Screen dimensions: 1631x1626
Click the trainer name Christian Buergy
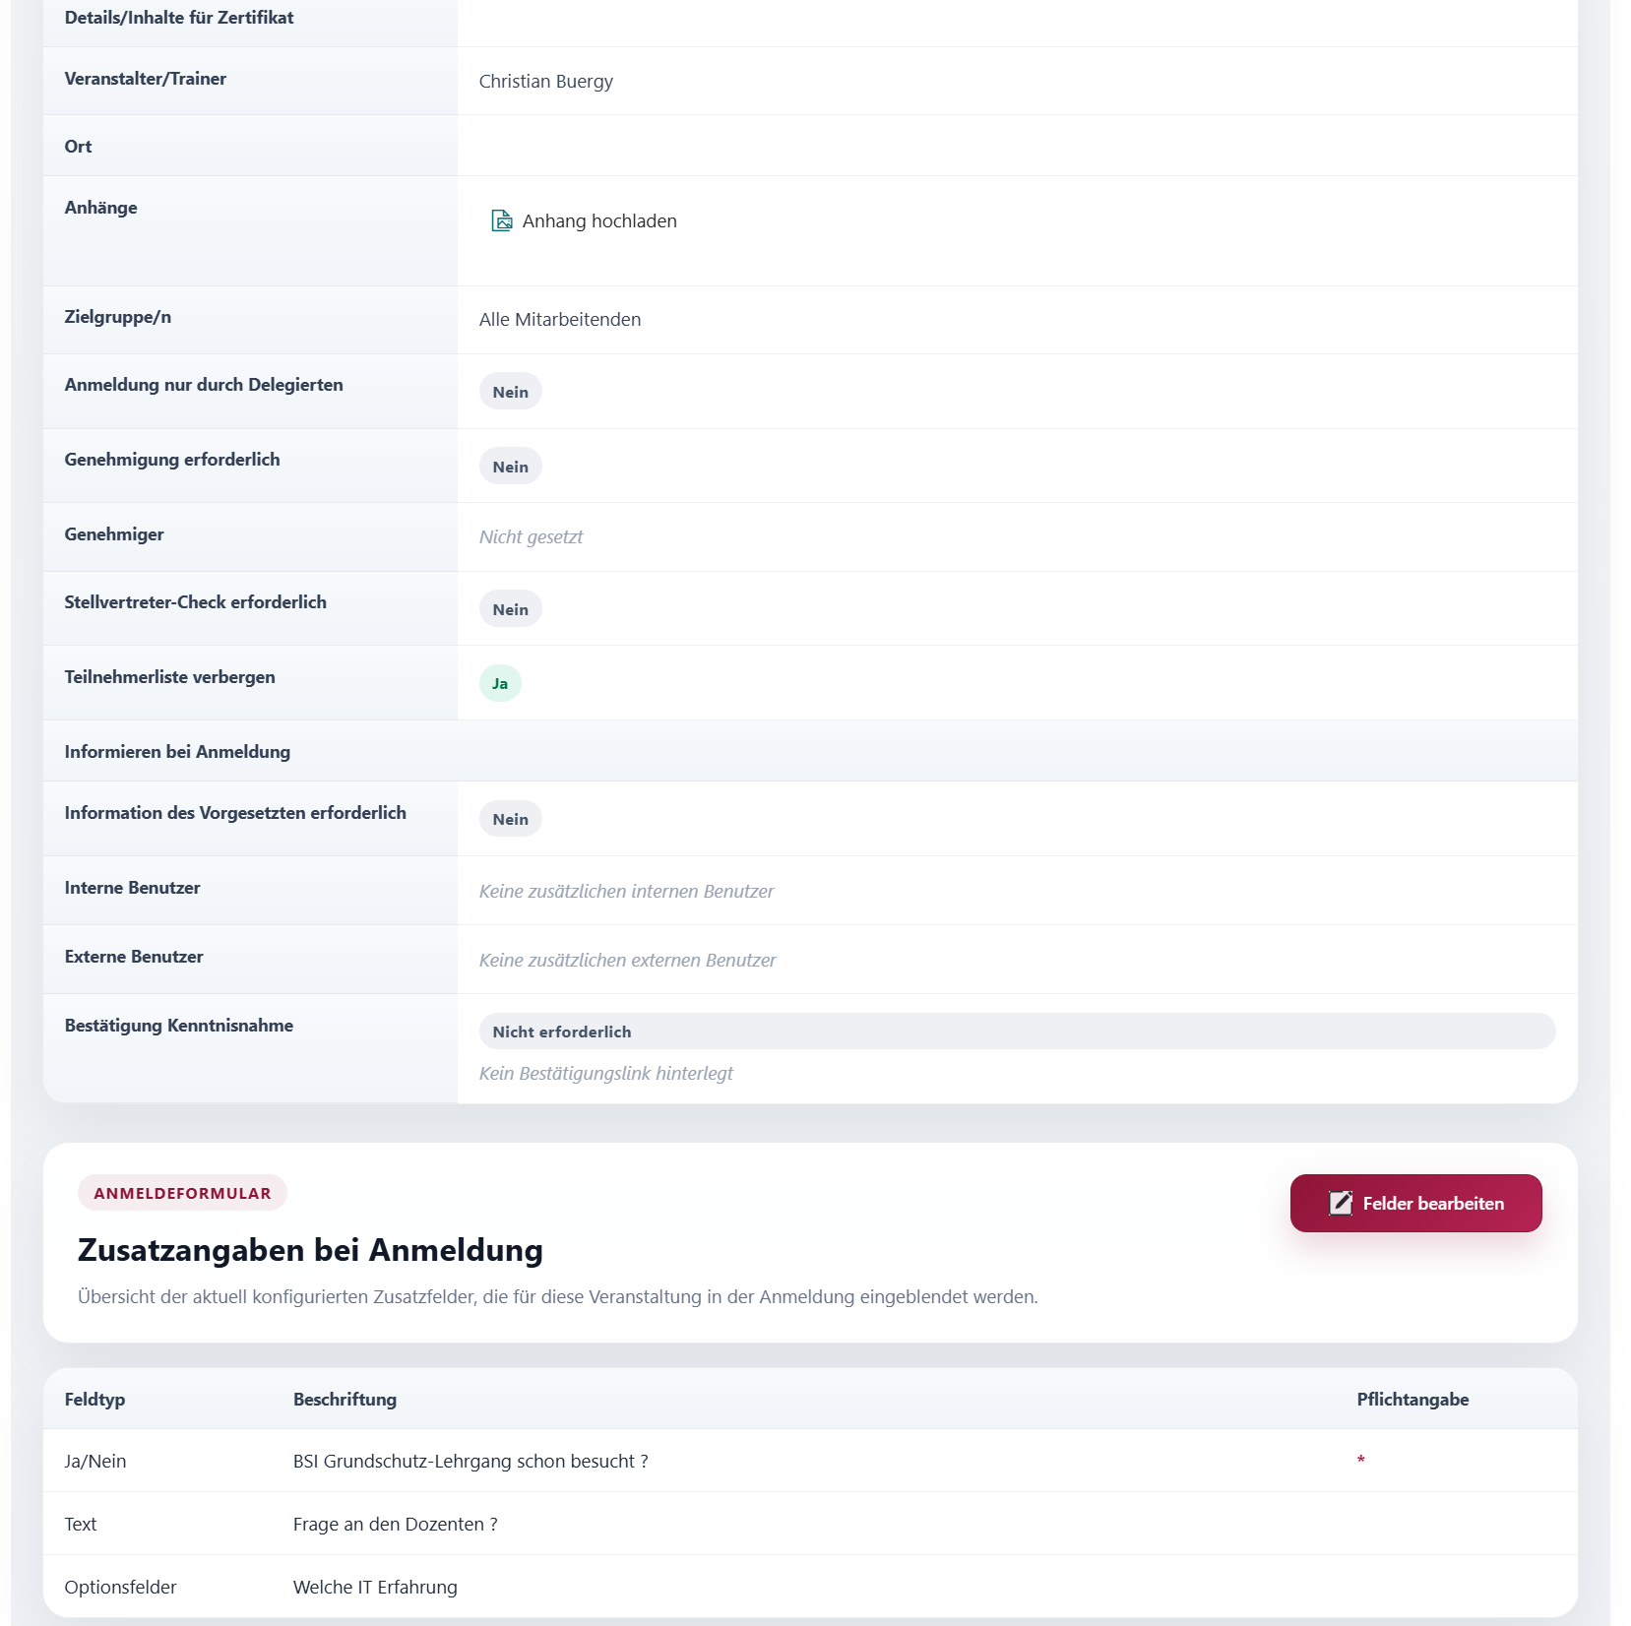[545, 81]
